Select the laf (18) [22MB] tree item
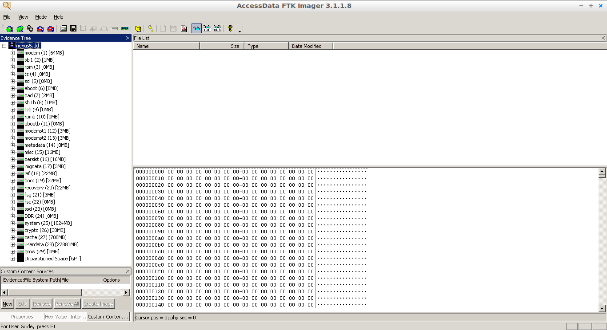 (40, 173)
